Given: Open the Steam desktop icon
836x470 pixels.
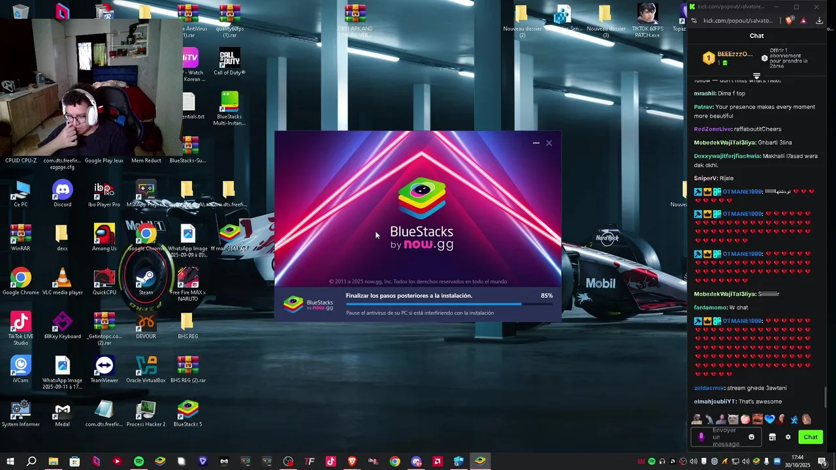Looking at the screenshot, I should [146, 282].
